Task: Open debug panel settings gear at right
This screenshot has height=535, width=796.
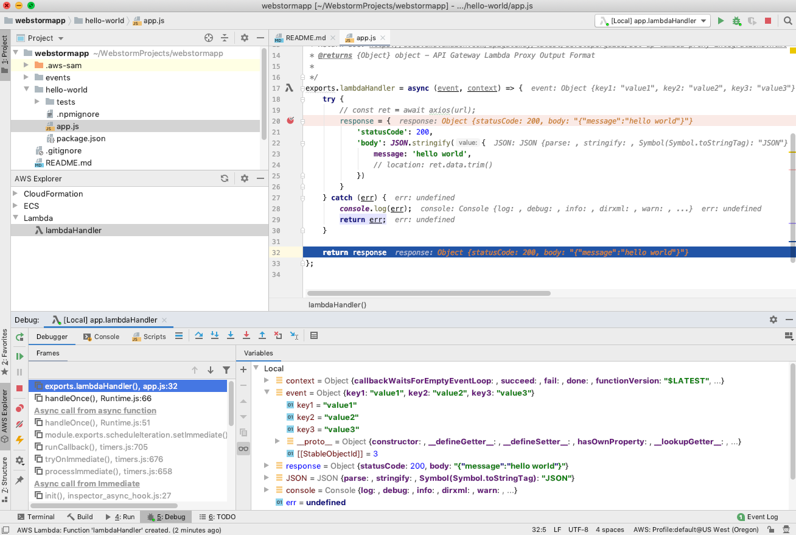Action: coord(773,320)
